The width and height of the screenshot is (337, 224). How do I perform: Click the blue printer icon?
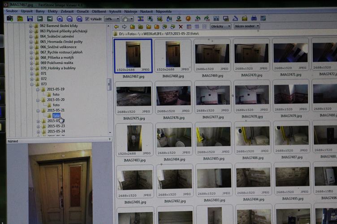pos(254,18)
